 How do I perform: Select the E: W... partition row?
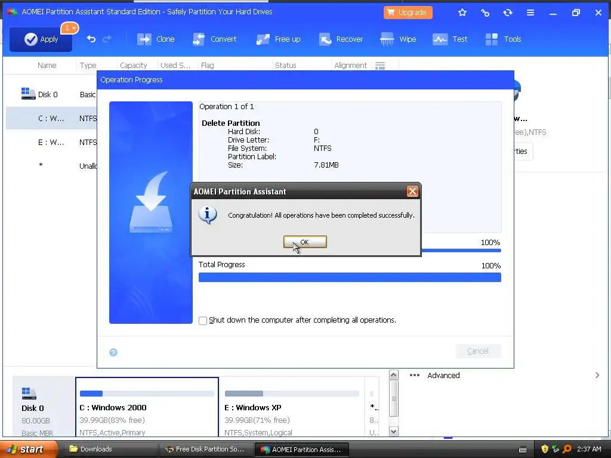(x=51, y=142)
